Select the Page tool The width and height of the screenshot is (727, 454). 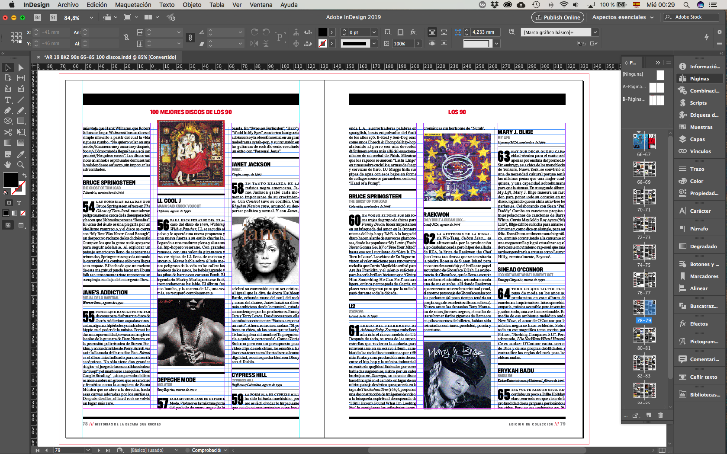[x=8, y=78]
